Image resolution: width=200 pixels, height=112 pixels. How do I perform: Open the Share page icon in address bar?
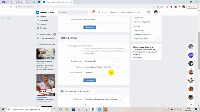[x=158, y=7]
